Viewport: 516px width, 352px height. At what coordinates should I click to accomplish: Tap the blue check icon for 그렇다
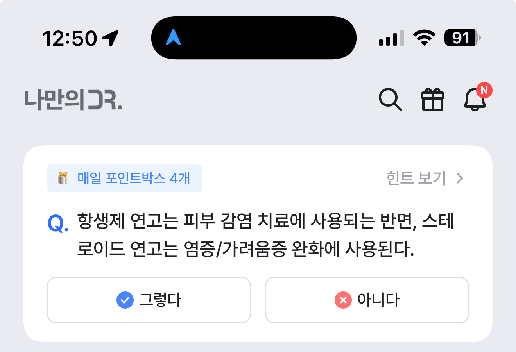[x=125, y=300]
